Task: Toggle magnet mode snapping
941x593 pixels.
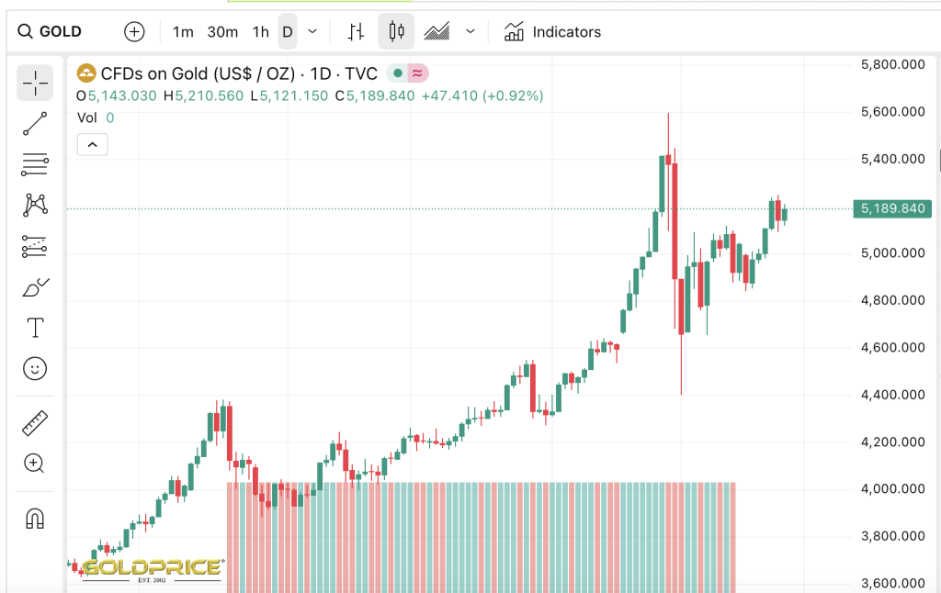Action: (x=35, y=518)
